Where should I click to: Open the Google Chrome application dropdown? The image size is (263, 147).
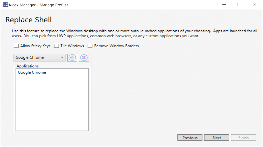tap(39, 57)
